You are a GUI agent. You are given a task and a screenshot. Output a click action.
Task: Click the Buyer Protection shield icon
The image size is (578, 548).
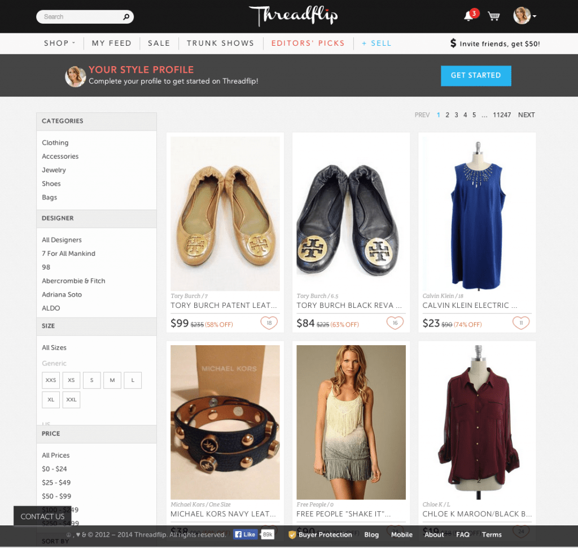tap(292, 534)
